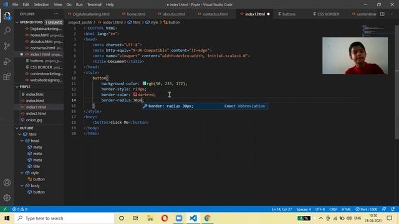Screen dimensions: 399x224
Task: Change encoding via UTF-8 status item
Action: (320, 209)
